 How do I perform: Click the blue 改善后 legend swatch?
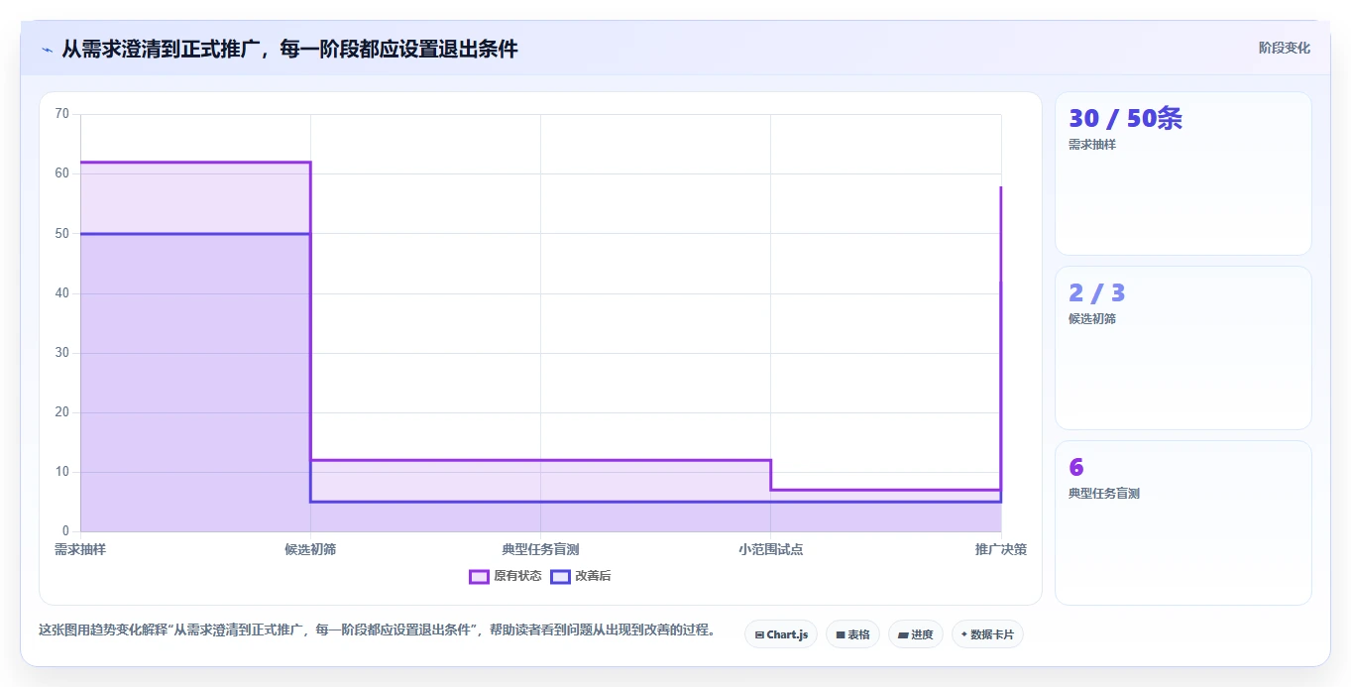click(x=560, y=576)
